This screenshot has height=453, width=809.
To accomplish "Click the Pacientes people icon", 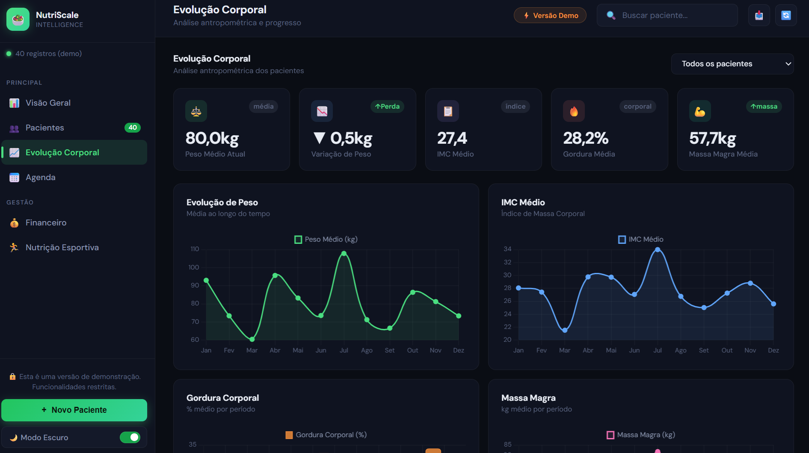I will pyautogui.click(x=14, y=128).
